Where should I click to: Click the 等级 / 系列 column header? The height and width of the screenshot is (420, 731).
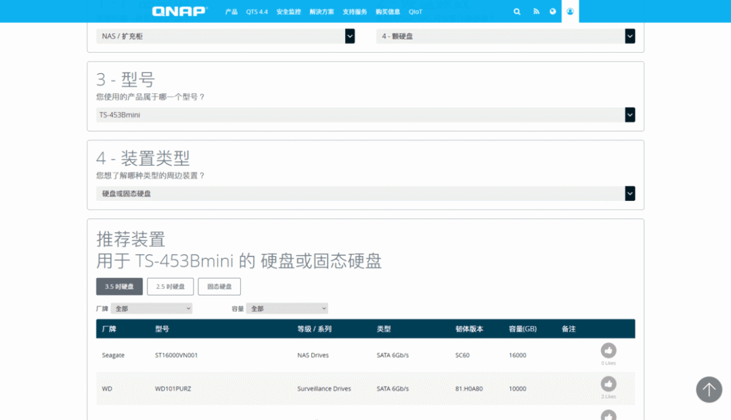[314, 329]
